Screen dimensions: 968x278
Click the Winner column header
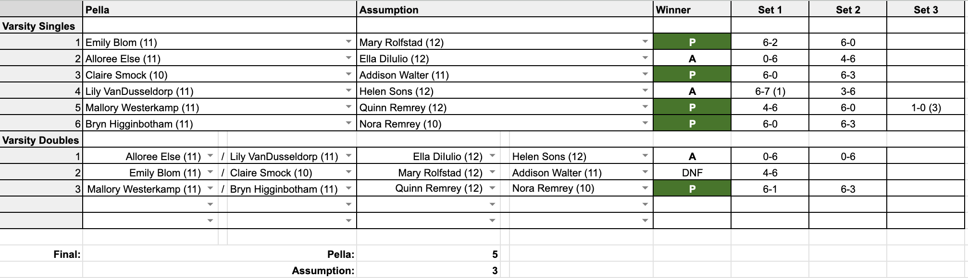pos(692,10)
